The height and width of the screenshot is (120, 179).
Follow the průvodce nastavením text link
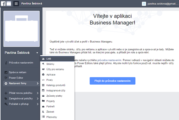pyautogui.click(x=109, y=60)
